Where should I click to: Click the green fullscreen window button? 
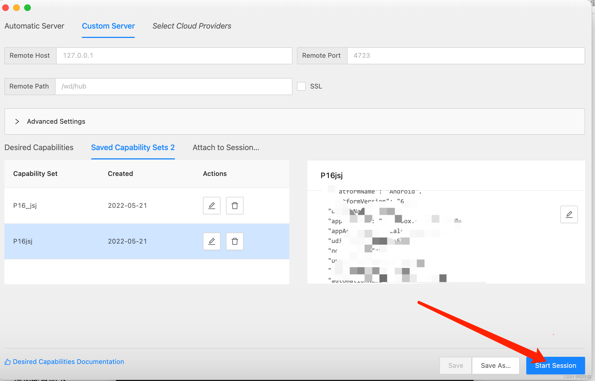tap(27, 8)
